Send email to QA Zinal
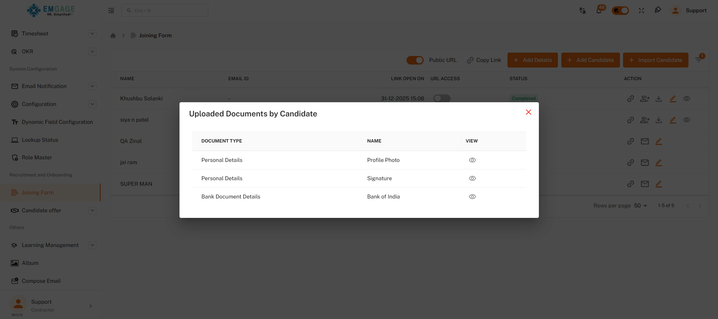The image size is (718, 319). [645, 141]
